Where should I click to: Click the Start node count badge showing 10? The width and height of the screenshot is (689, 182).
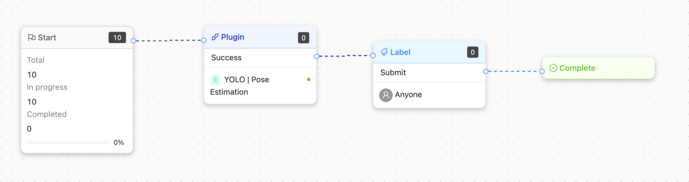[117, 37]
